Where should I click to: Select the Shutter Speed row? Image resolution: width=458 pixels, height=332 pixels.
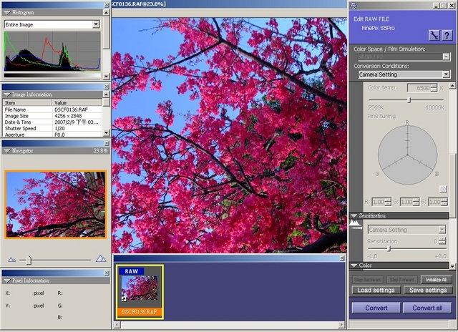[x=52, y=129]
